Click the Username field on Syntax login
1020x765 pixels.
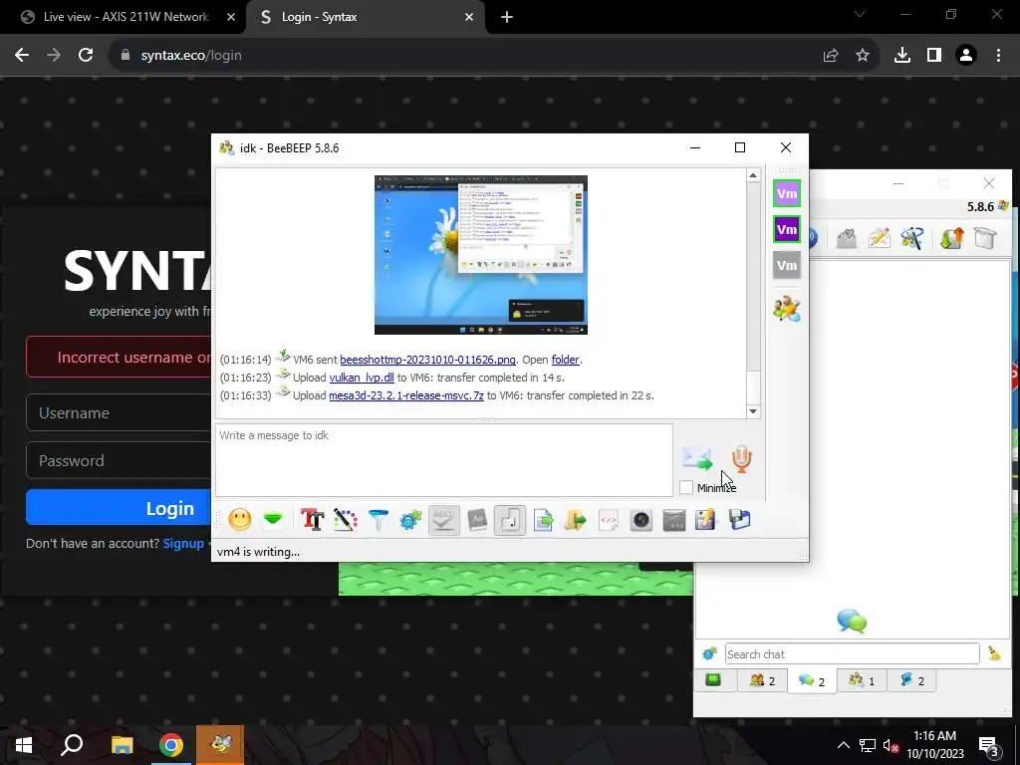click(120, 412)
